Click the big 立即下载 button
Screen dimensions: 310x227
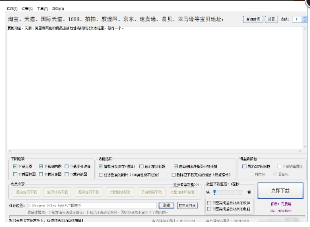[x=280, y=191]
